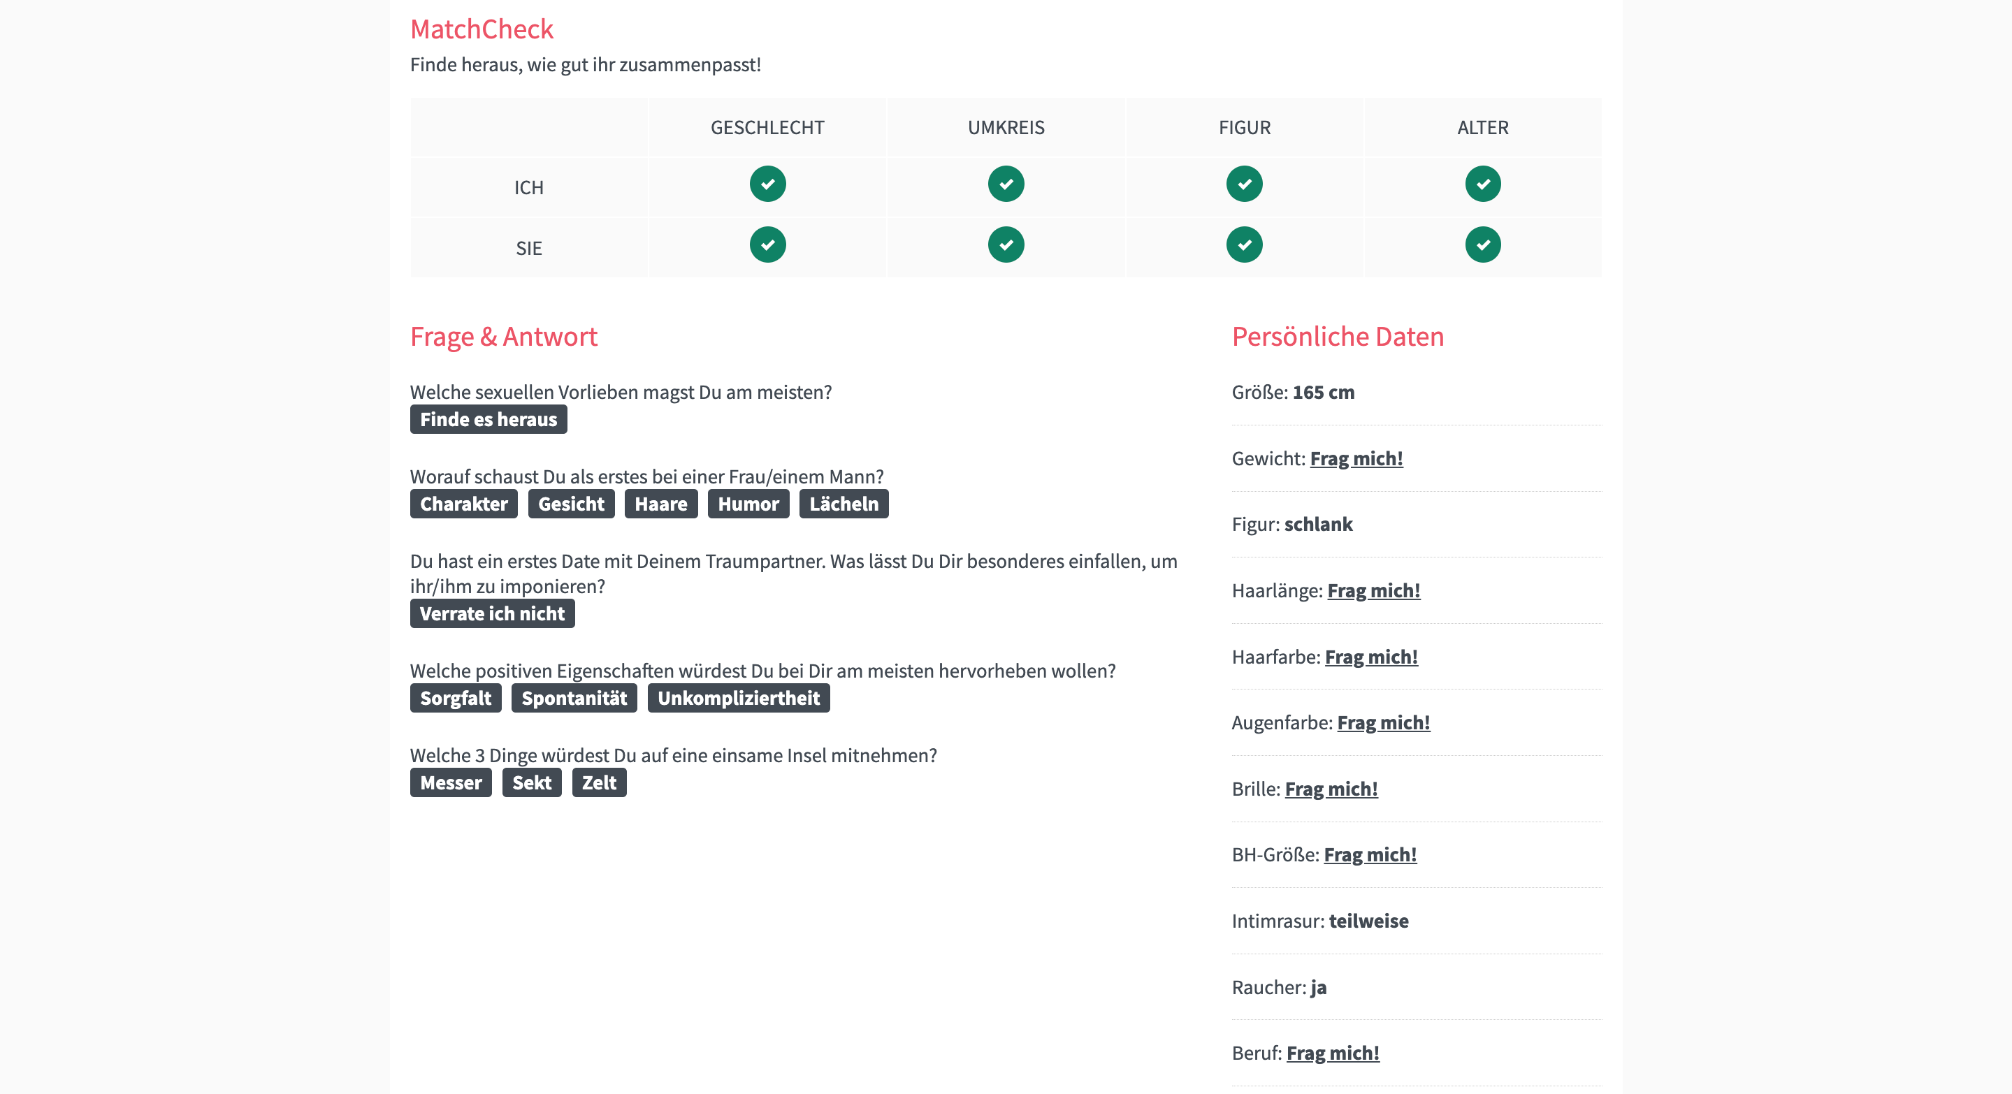2012x1094 pixels.
Task: Click the Intimrasur value 'teilweise'
Action: [1368, 921]
